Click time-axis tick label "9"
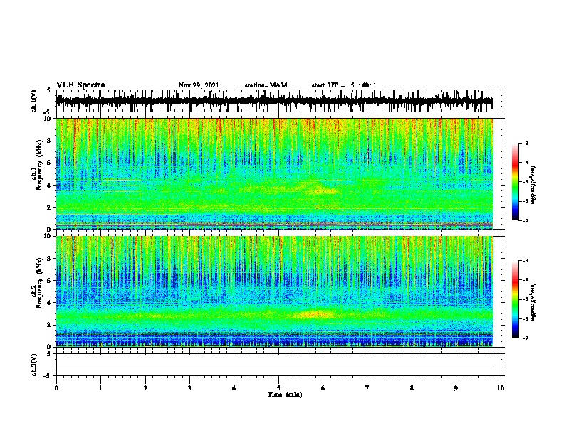The height and width of the screenshot is (435, 564). [456, 387]
